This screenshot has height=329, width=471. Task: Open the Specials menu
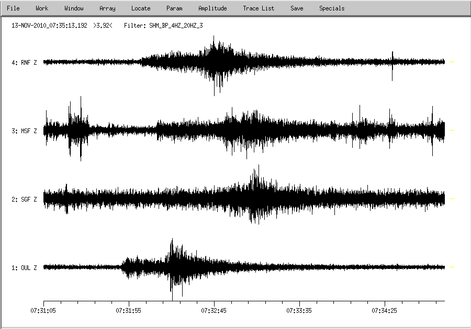(332, 8)
